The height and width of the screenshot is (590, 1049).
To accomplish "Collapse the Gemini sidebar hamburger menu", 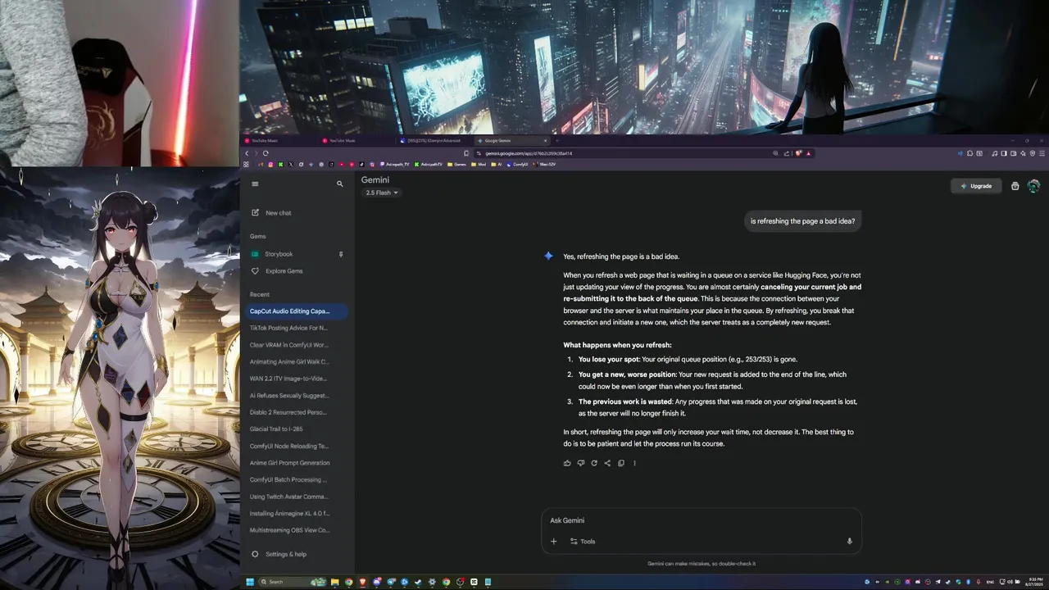I will [255, 184].
